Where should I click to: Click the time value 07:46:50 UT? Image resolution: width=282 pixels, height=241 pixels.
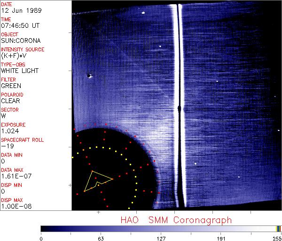(19, 25)
